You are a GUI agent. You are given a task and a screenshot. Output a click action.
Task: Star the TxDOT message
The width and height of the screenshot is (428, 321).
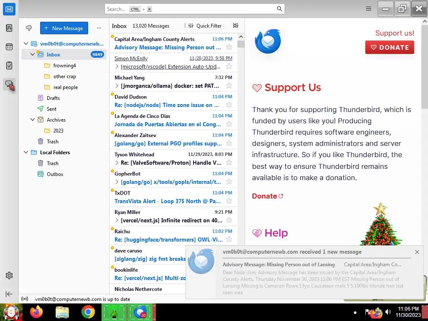229,201
